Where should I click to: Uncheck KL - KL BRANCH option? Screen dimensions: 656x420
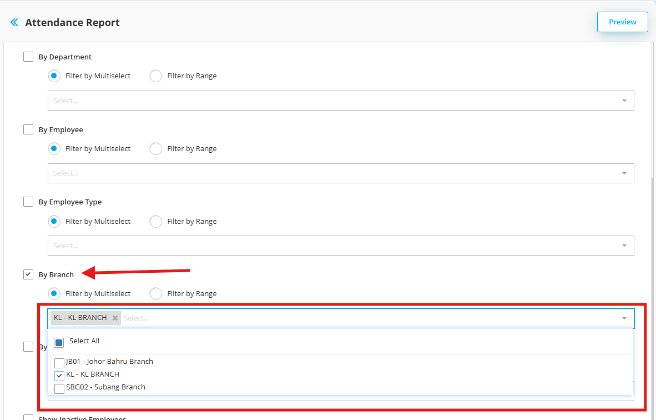pos(59,376)
